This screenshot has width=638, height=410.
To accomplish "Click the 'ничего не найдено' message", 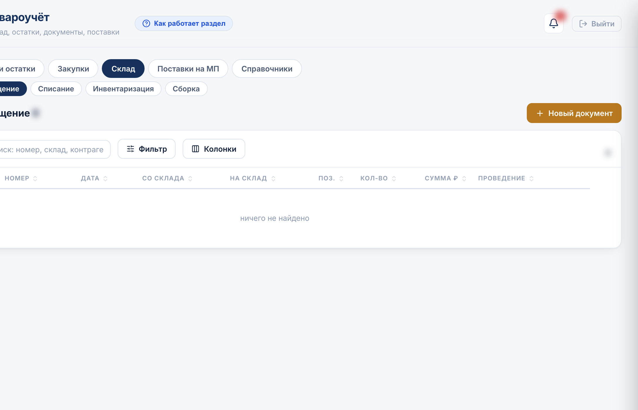I will point(275,218).
